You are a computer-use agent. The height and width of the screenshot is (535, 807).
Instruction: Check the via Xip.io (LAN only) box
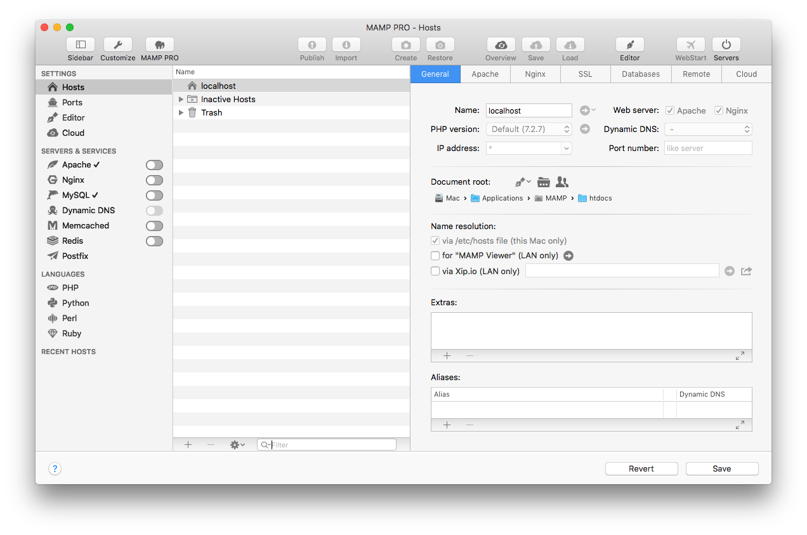pyautogui.click(x=435, y=271)
